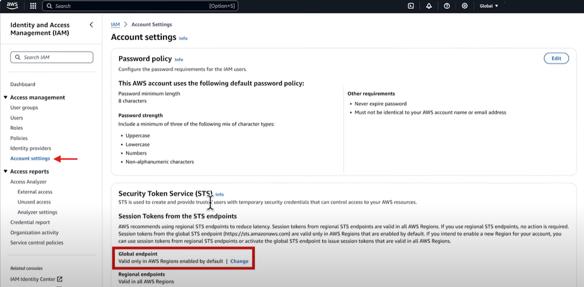Image resolution: width=584 pixels, height=287 pixels.
Task: Click the 'Never expire password' requirement
Action: [381, 104]
